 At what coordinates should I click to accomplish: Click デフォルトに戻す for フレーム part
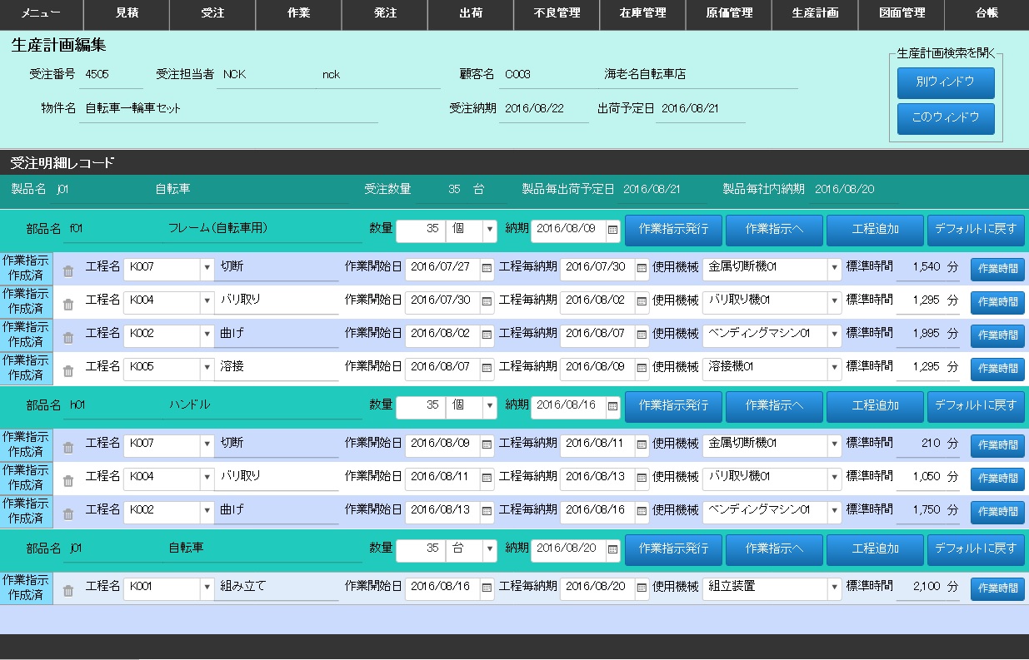[x=976, y=231]
